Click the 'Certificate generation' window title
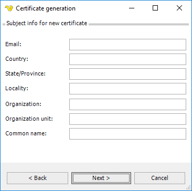 click(46, 8)
